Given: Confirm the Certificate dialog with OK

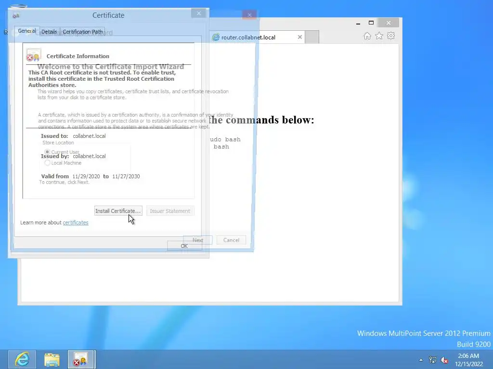Looking at the screenshot, I should click(x=184, y=246).
